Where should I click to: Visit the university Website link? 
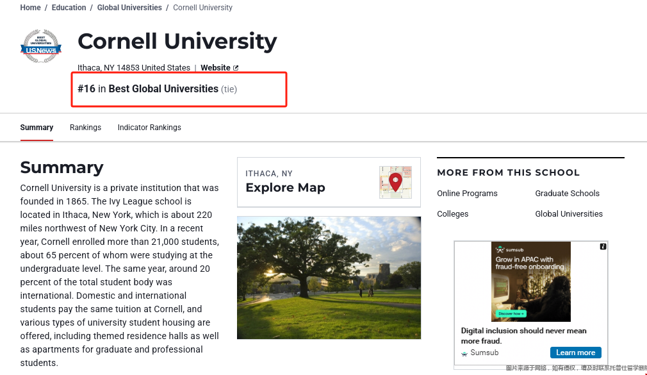tap(215, 68)
